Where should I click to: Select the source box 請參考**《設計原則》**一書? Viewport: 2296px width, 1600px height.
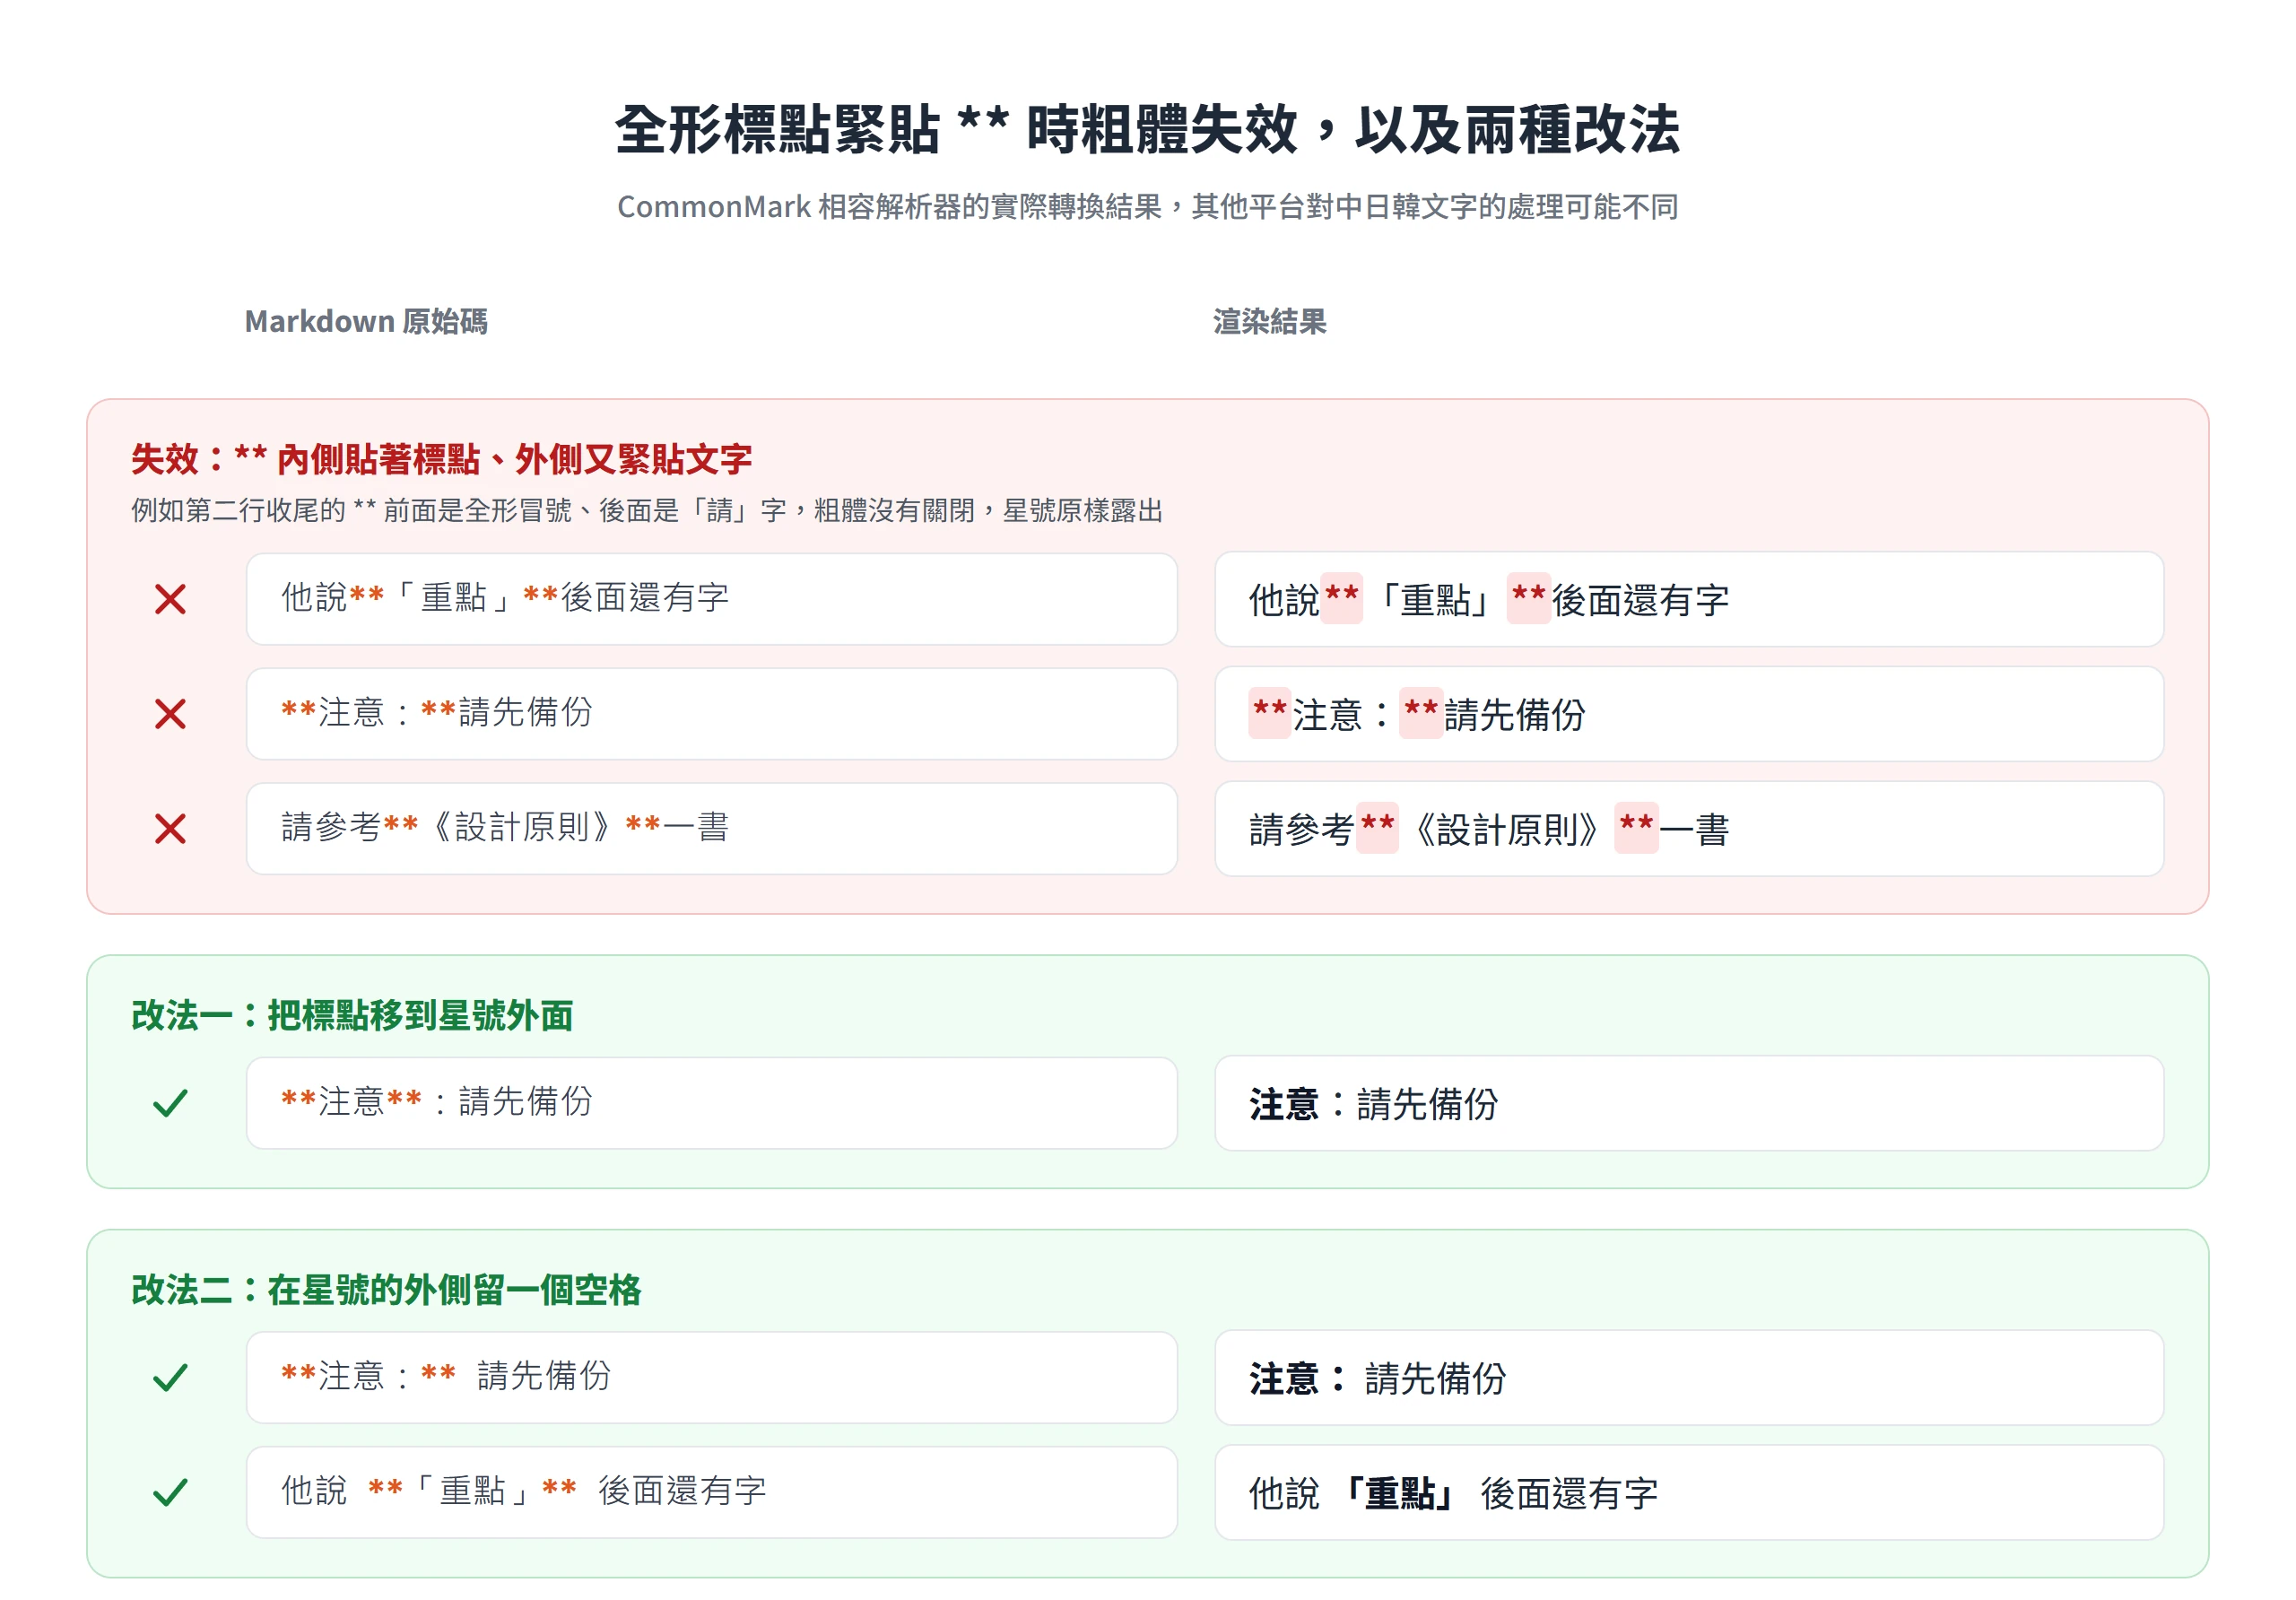[x=712, y=829]
